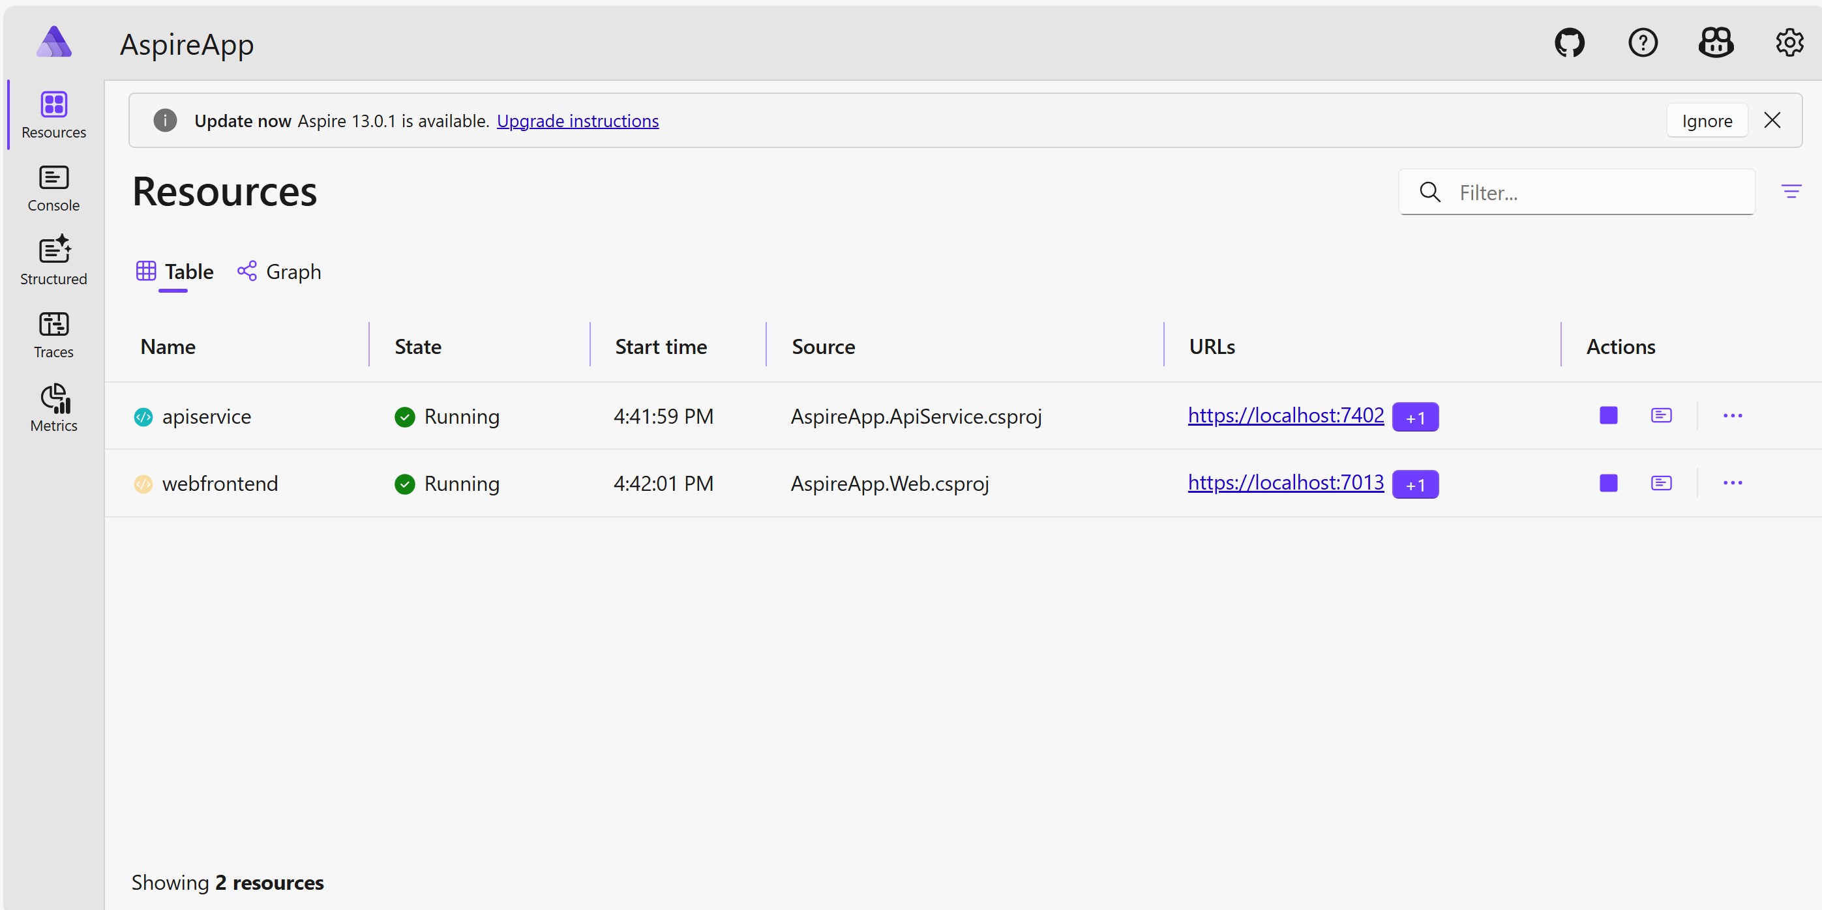Click the 4:41:59 PM start time
1822x910 pixels.
point(663,417)
